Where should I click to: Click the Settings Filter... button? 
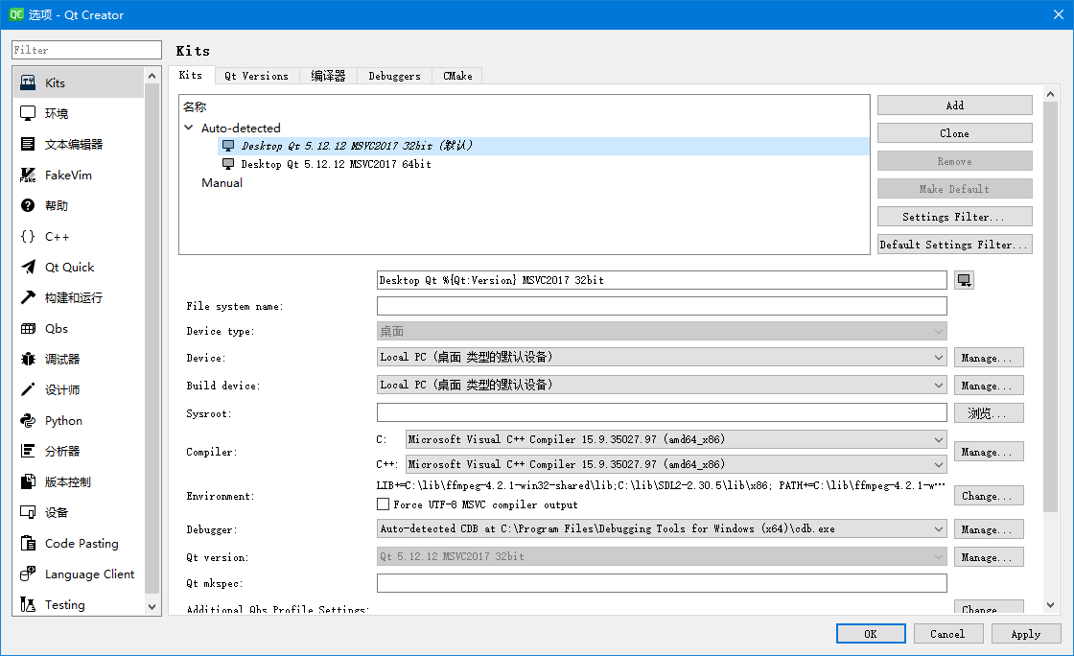[955, 217]
